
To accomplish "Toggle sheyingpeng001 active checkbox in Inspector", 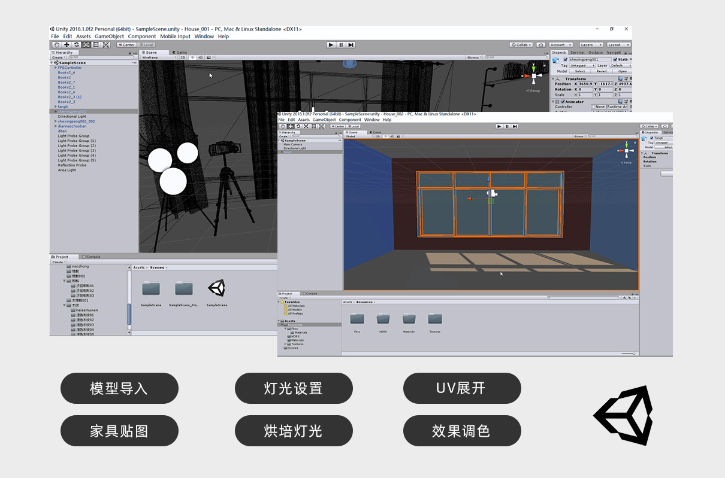I will (566, 60).
